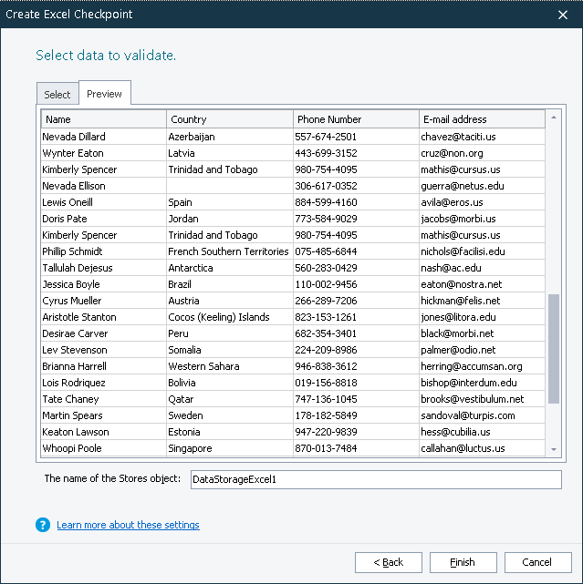Click the empty Country cell for Nevada Ellison
This screenshot has width=583, height=584.
tap(229, 186)
